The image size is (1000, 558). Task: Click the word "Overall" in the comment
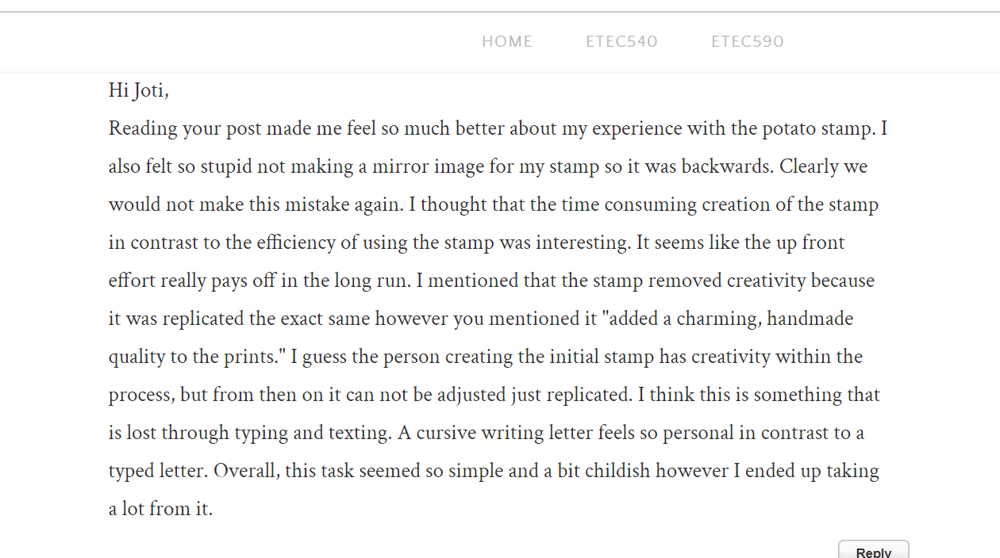pyautogui.click(x=245, y=472)
